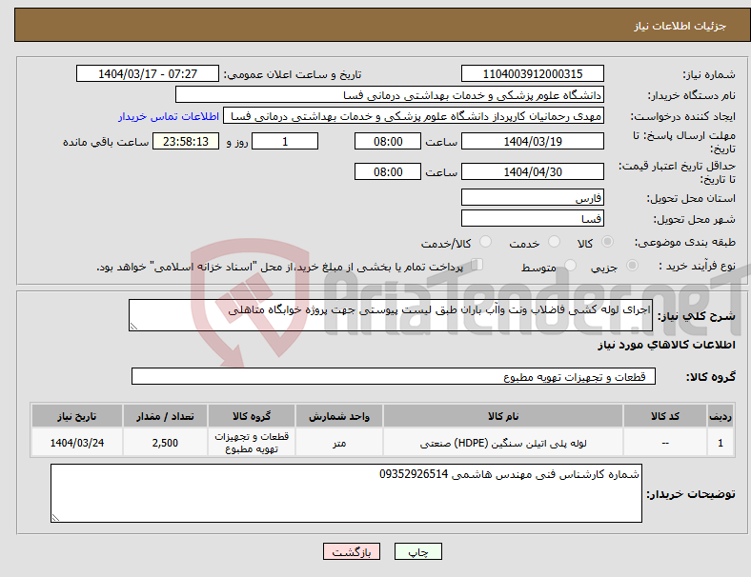
Task: Click the گروه کالا field قطعات و تجهیزات تهویه مطبوع
Action: (x=394, y=376)
